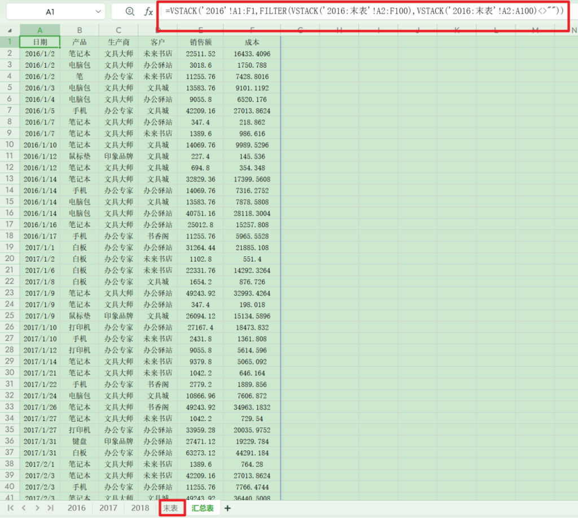
Task: Open the 2018 sheet tab
Action: [x=140, y=508]
